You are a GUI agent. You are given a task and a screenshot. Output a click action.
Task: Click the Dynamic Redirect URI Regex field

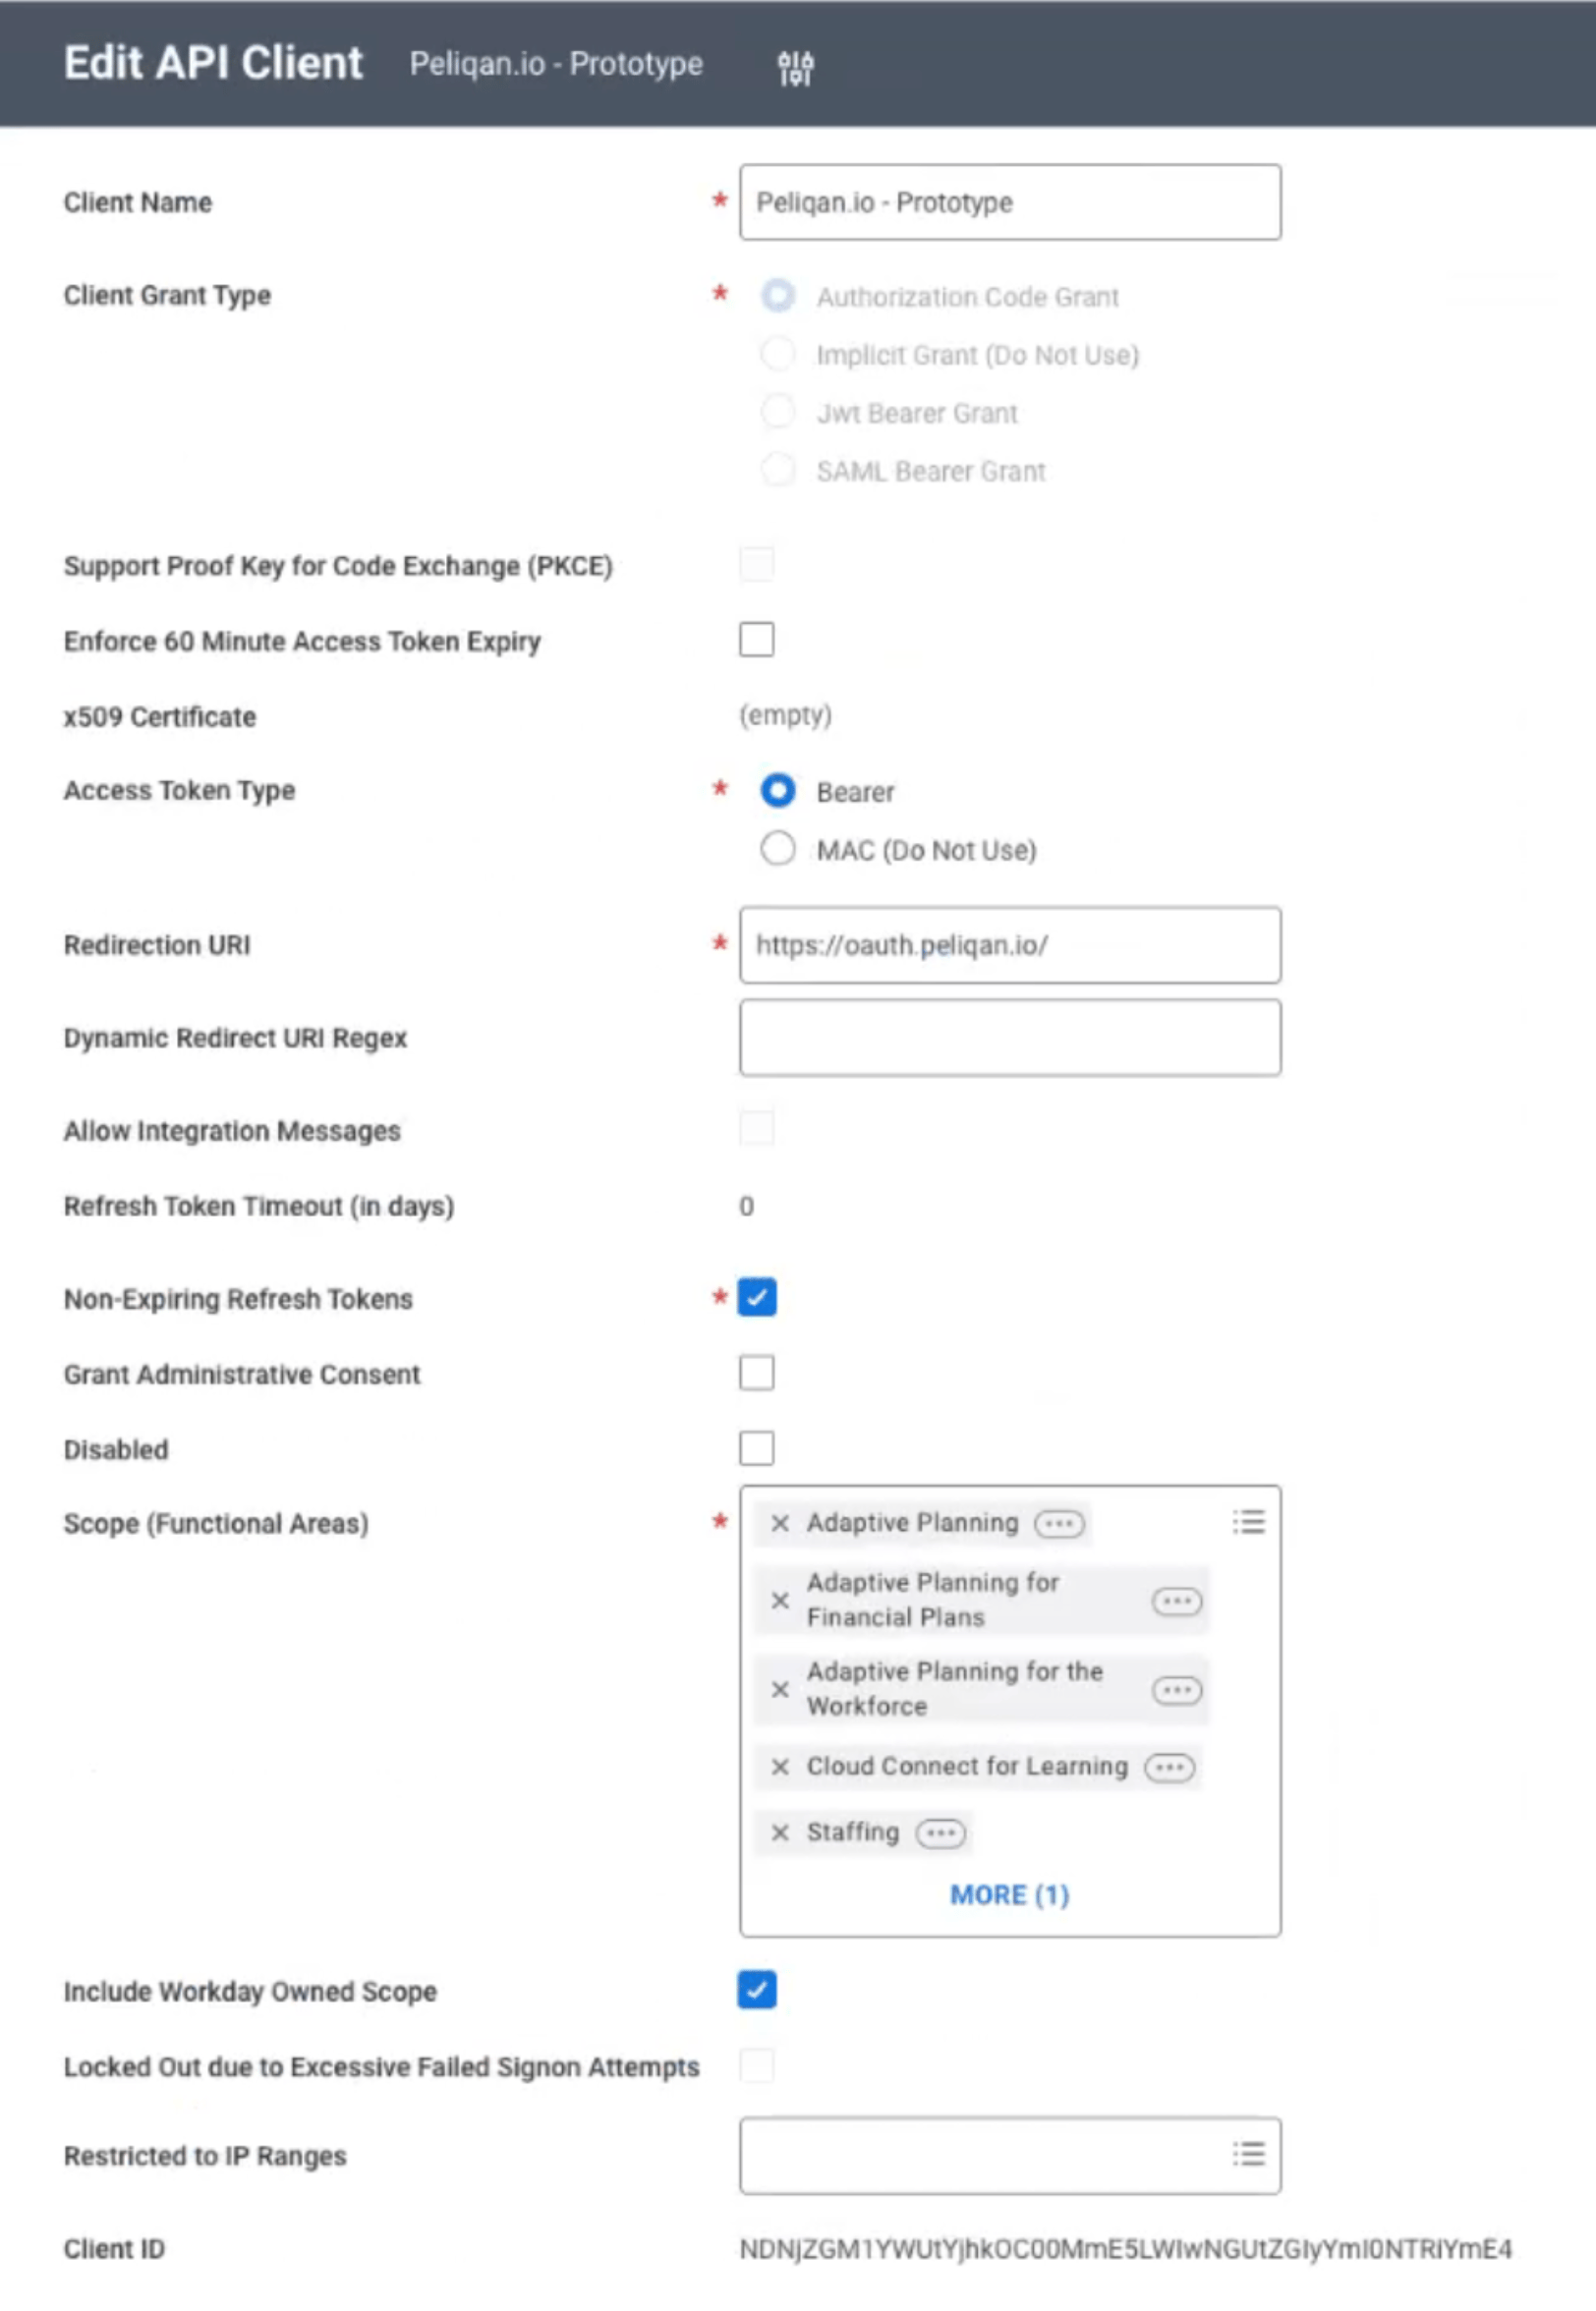[1010, 1038]
